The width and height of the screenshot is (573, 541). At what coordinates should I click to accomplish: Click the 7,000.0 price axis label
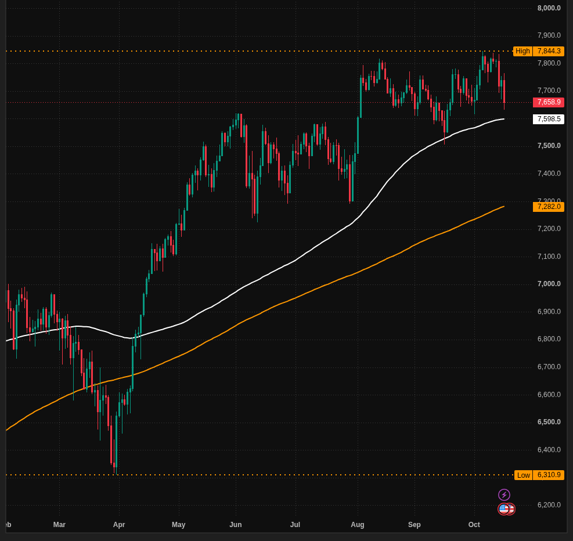[x=549, y=284]
